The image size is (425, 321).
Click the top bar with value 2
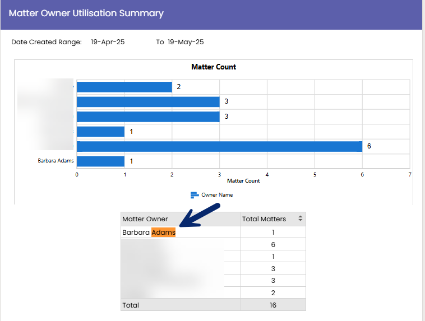[124, 87]
